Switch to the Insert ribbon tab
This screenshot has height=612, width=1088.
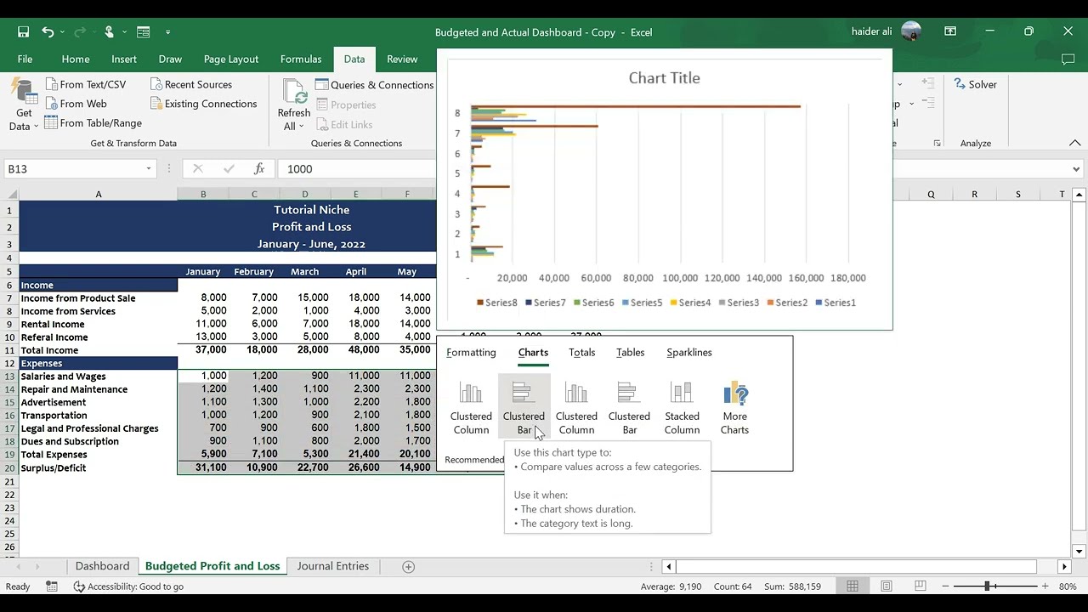[x=124, y=59]
